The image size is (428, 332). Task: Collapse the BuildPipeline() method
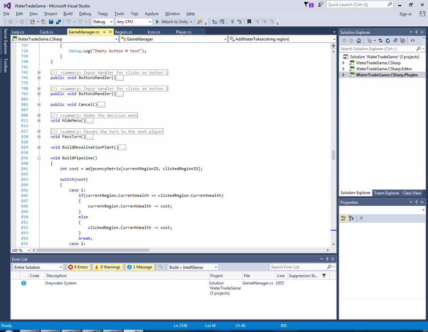[39, 158]
